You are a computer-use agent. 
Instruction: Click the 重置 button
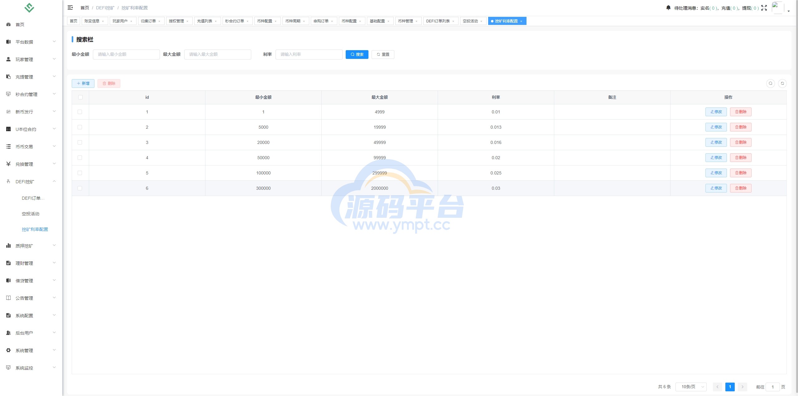coord(383,54)
